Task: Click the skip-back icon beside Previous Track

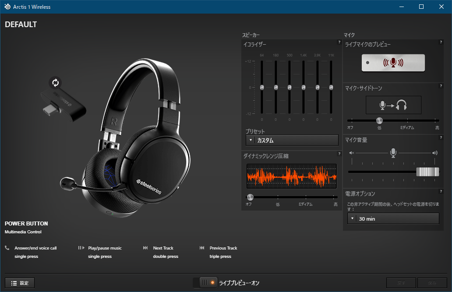Action: click(202, 248)
